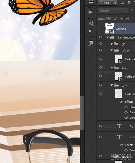
Task: Filter layers by adjustment layer icon
Action: coord(129,3)
